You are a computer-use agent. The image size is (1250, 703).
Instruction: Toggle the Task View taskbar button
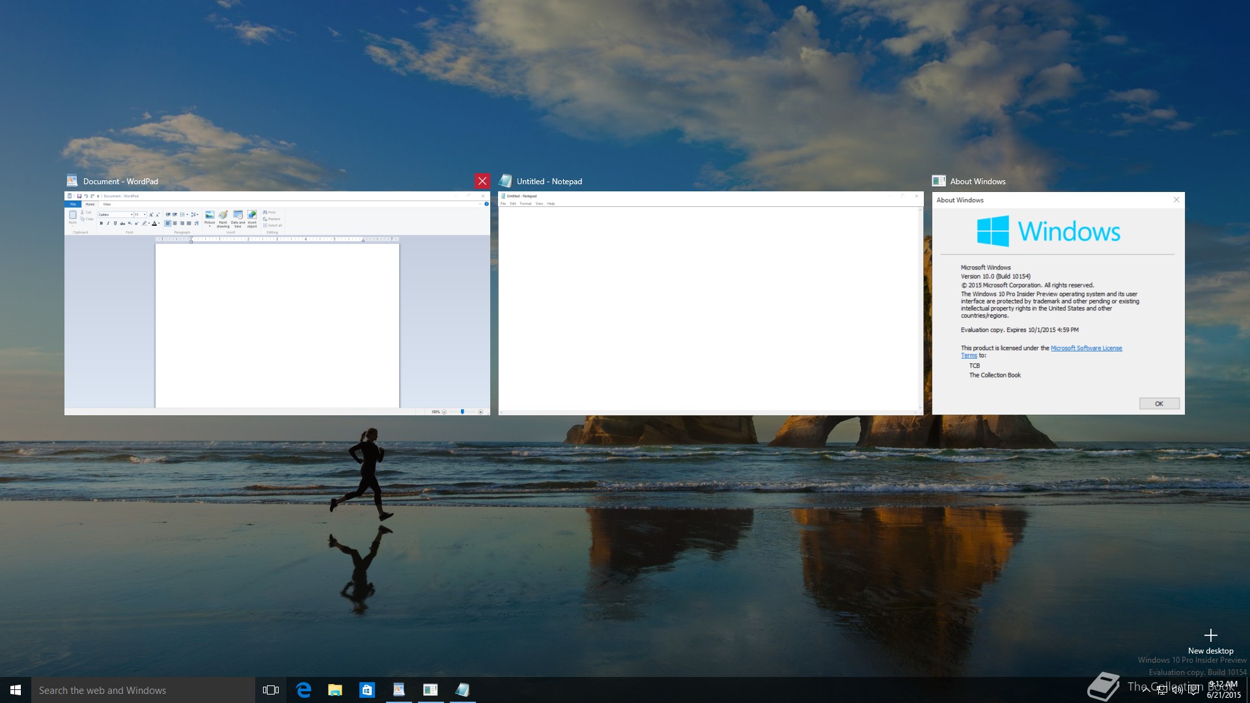click(x=271, y=690)
